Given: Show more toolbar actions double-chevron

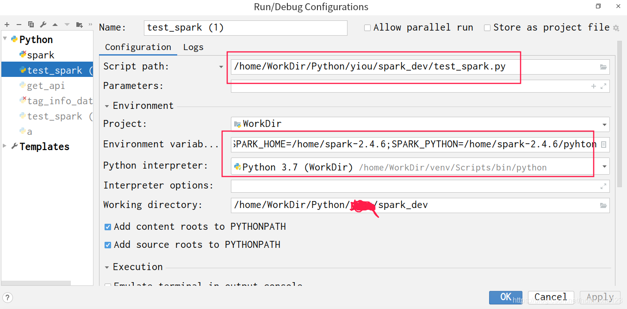Looking at the screenshot, I should click(90, 25).
